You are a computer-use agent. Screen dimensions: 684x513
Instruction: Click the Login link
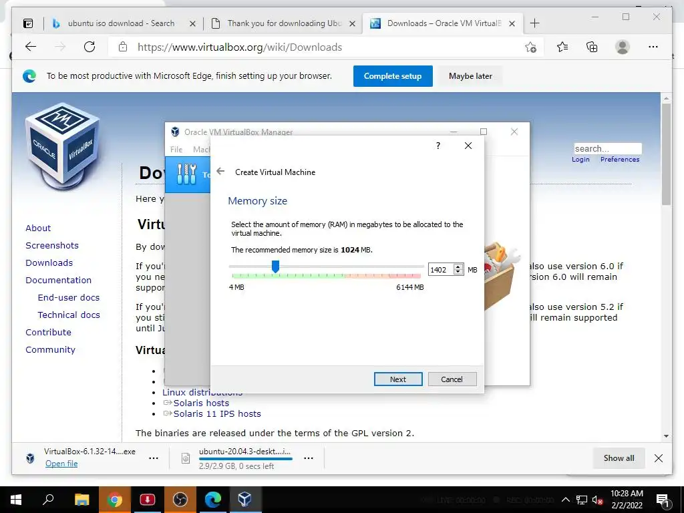(x=580, y=159)
